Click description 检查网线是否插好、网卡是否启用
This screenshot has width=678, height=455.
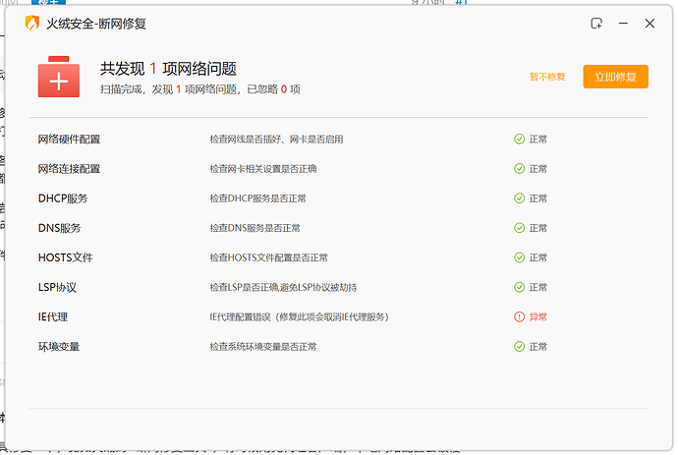(x=277, y=140)
